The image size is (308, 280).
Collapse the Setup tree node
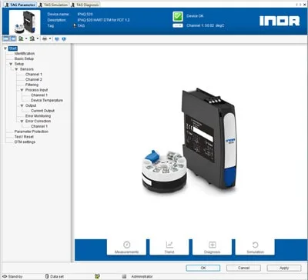point(11,64)
